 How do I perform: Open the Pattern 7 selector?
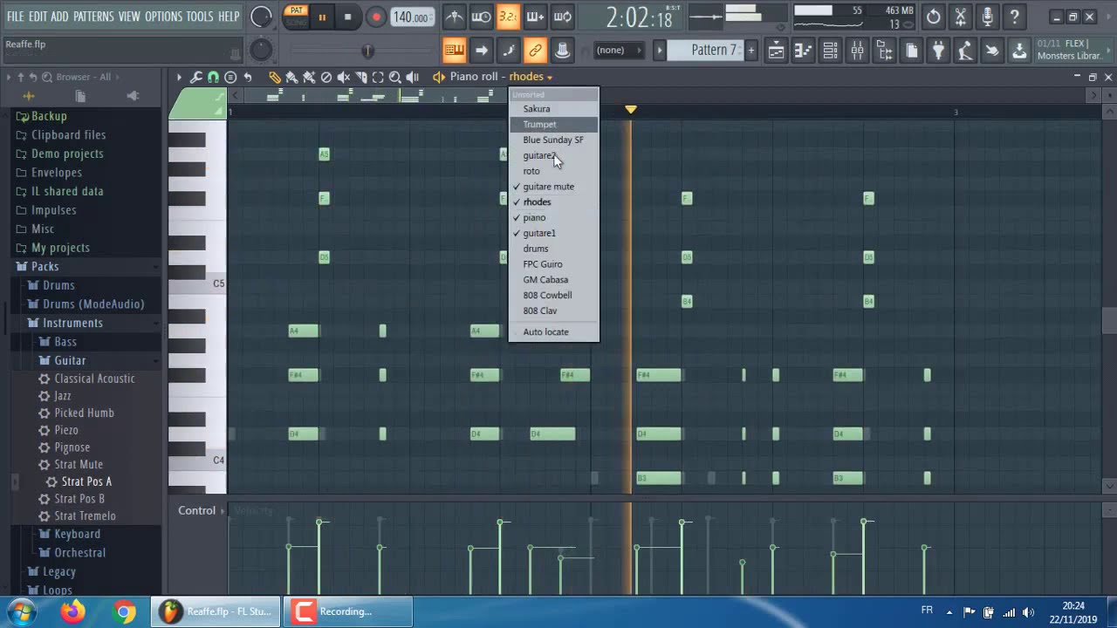tap(713, 51)
